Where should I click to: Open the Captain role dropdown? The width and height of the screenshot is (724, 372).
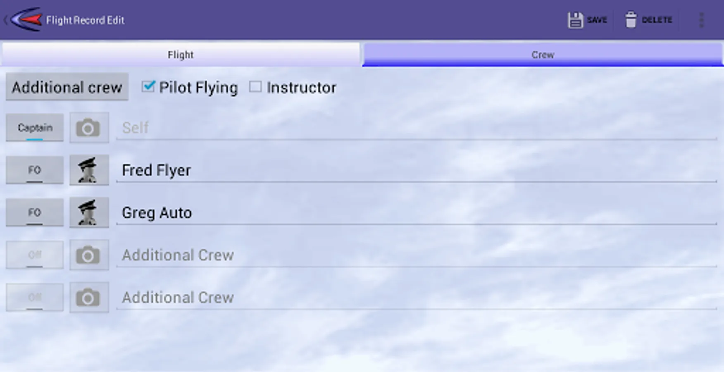35,128
